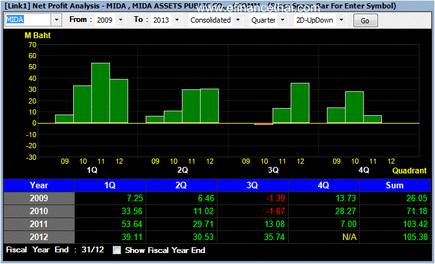Screen dimensions: 435x264
Task: Click the 71.18 sum cell for 2010
Action: click(395, 212)
